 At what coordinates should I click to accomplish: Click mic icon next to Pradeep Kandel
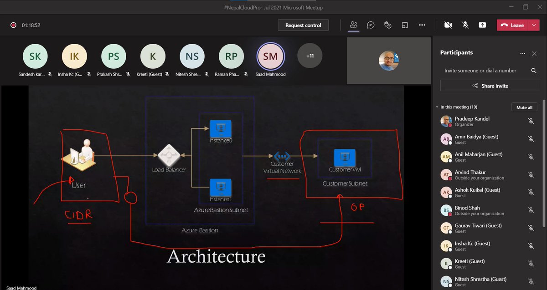point(531,121)
